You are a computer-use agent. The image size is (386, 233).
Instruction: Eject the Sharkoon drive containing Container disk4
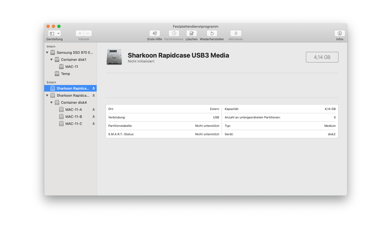point(94,96)
